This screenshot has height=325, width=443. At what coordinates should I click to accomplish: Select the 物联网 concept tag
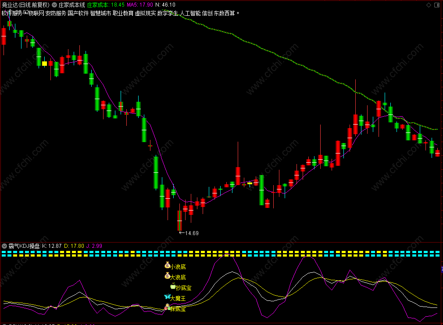[36, 13]
